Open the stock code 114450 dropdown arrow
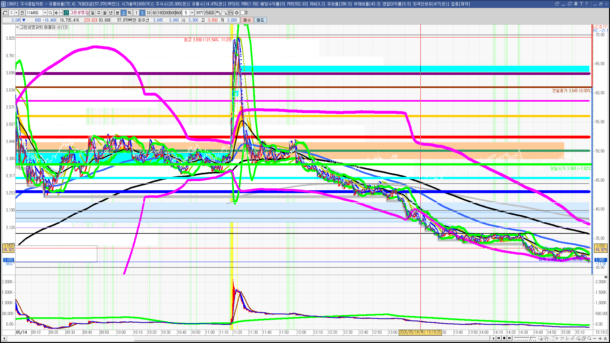Image resolution: width=610 pixels, height=343 pixels. [x=45, y=13]
